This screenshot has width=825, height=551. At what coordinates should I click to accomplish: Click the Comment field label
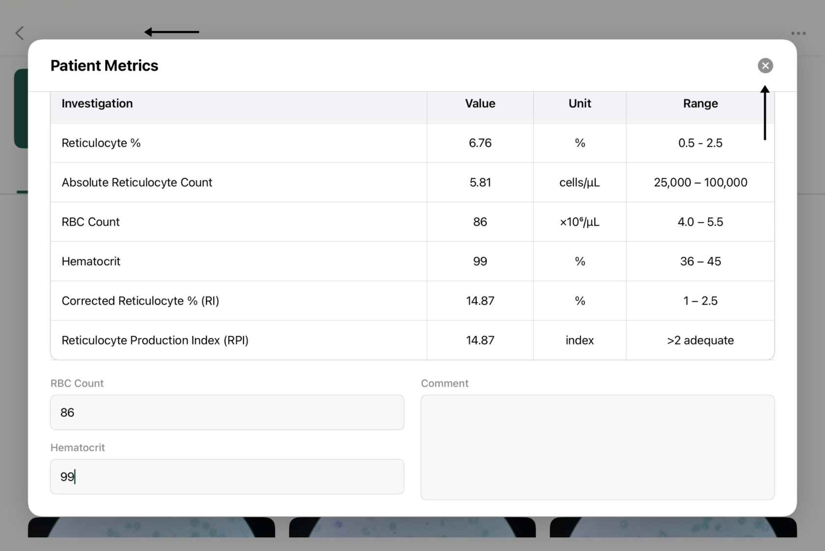(444, 383)
